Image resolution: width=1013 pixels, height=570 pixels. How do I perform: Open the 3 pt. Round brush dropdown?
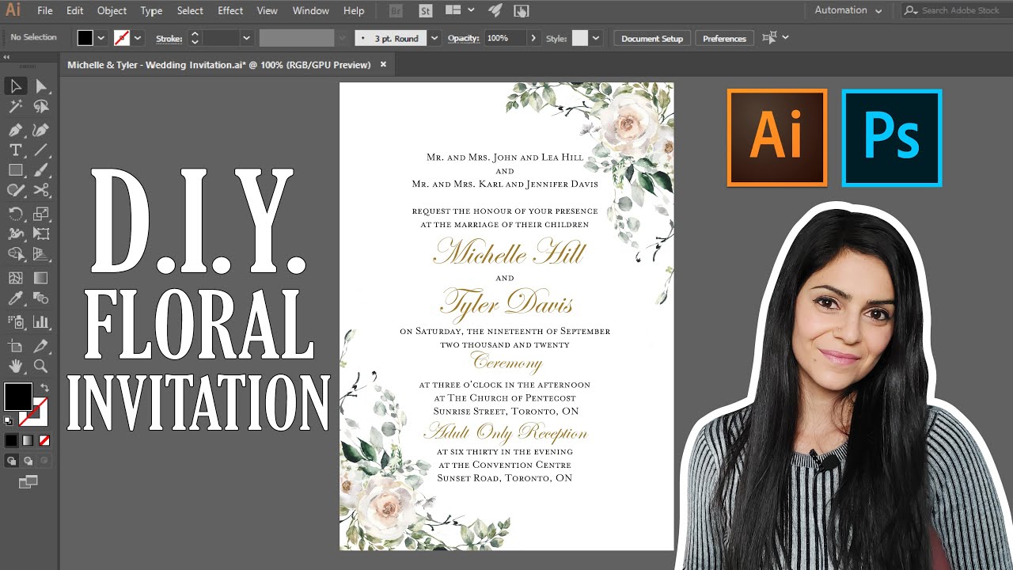[434, 38]
